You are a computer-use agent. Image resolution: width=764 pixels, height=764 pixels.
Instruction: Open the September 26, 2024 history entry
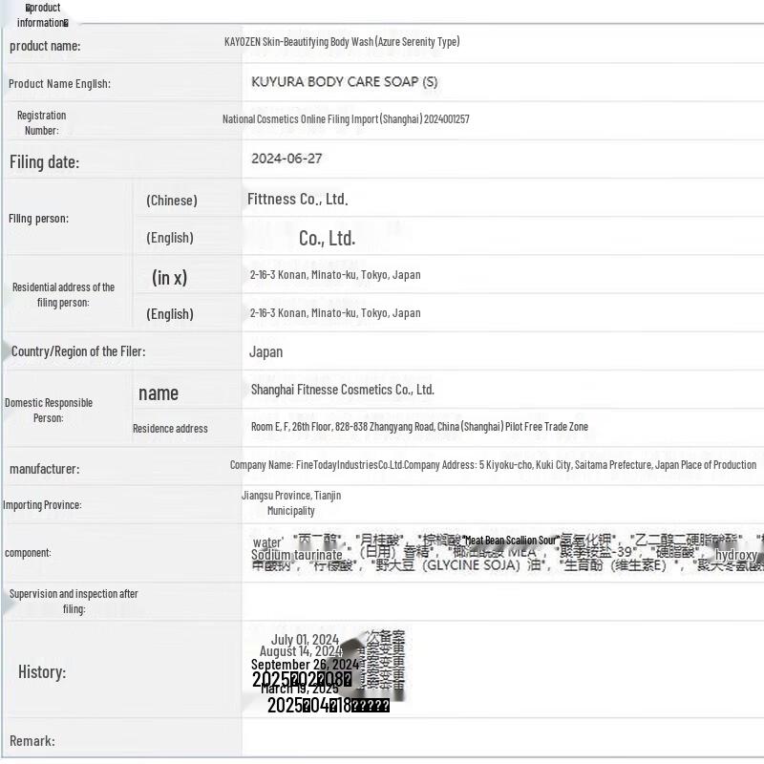click(x=304, y=665)
